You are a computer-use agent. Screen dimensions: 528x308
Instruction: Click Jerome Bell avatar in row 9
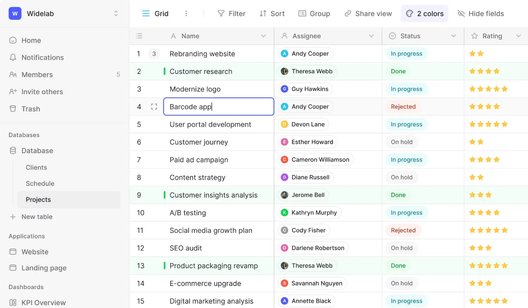tap(284, 195)
